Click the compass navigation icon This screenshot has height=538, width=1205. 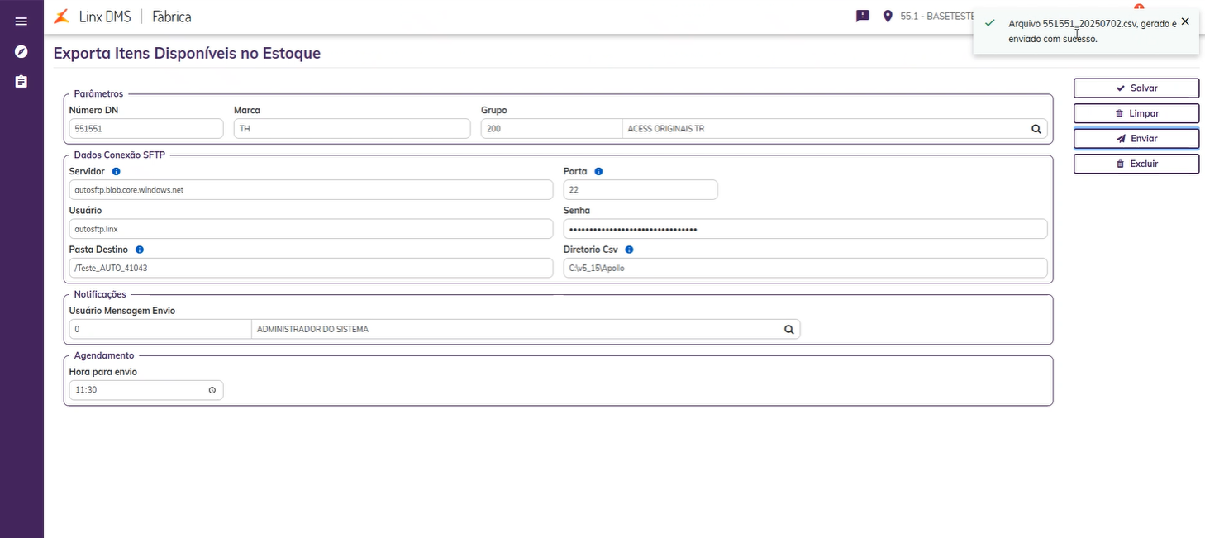pyautogui.click(x=21, y=52)
